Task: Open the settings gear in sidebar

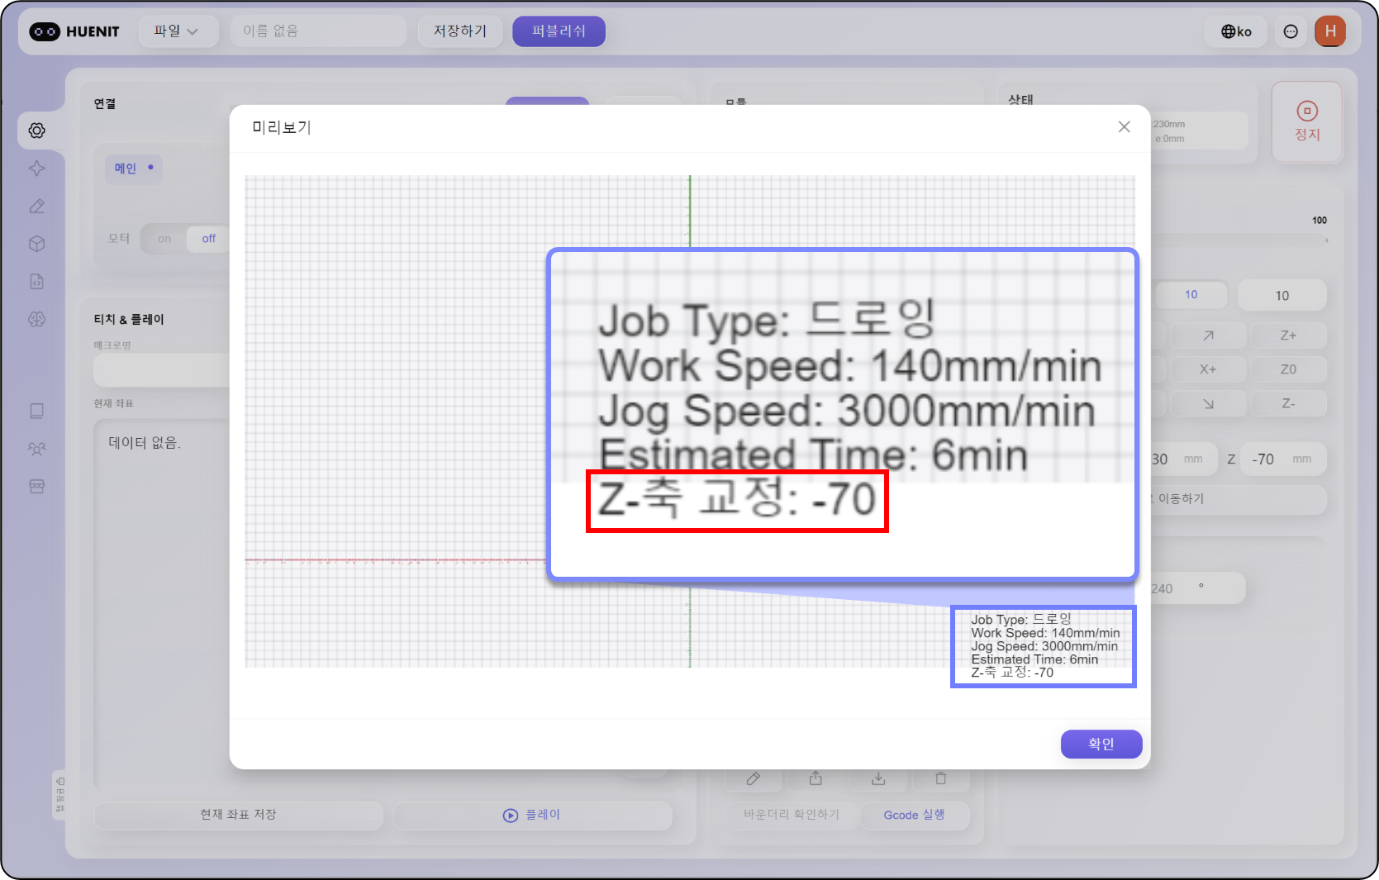Action: (37, 131)
